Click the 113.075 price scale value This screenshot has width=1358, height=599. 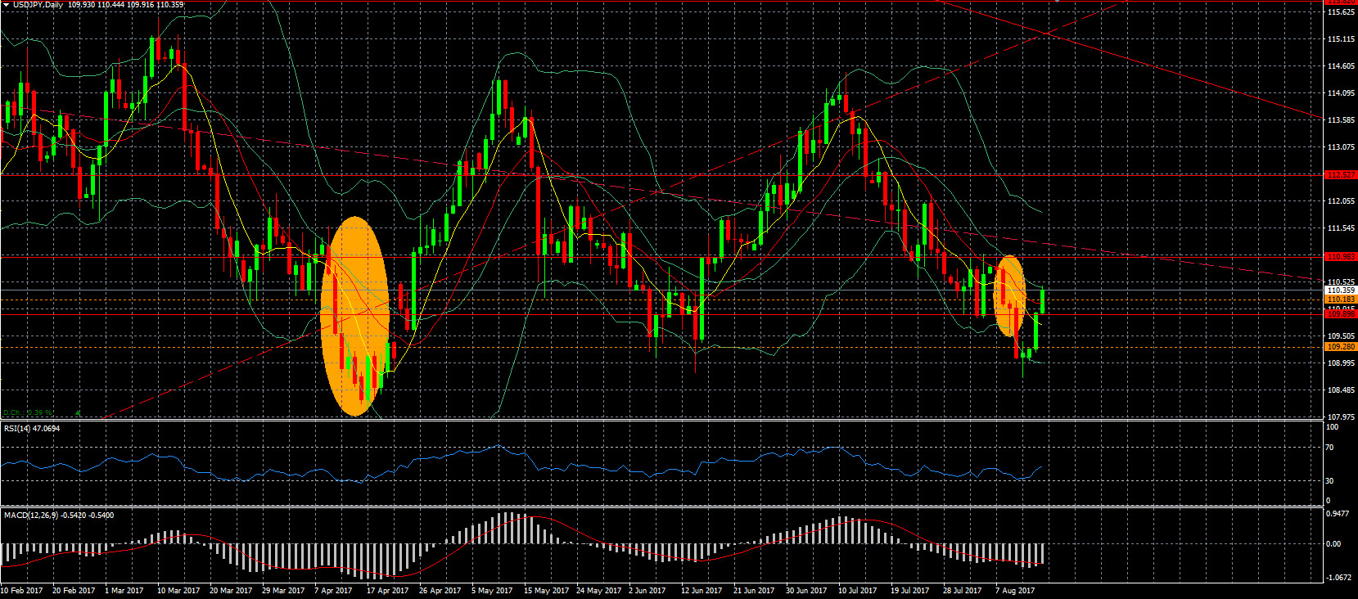tap(1339, 147)
